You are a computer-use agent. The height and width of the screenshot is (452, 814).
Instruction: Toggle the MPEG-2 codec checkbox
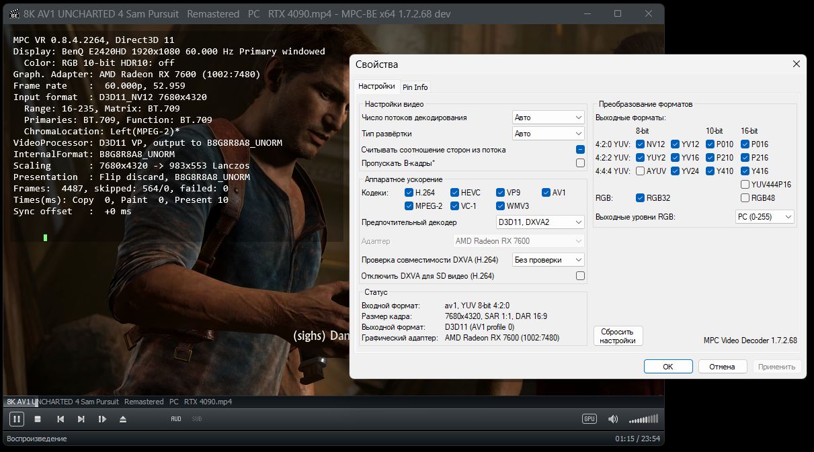coord(409,206)
